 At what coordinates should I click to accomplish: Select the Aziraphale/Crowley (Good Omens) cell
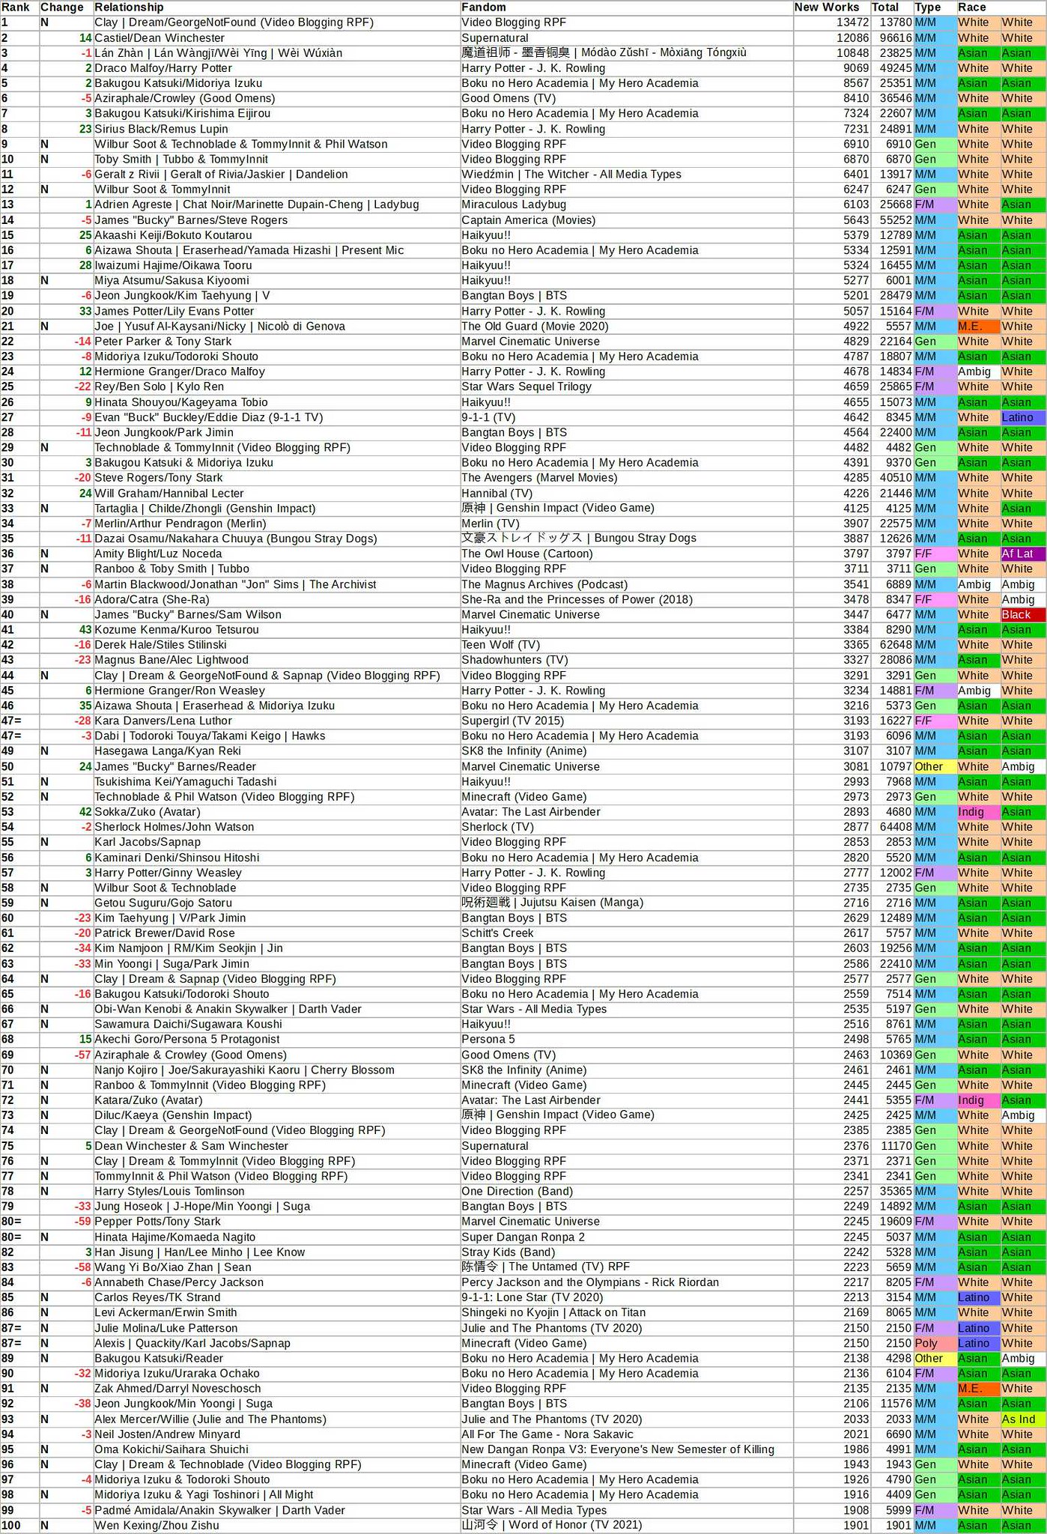(276, 99)
